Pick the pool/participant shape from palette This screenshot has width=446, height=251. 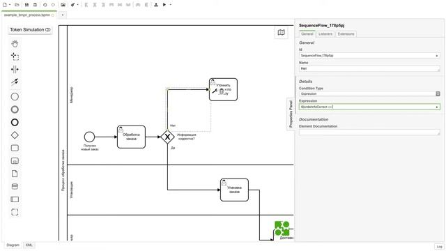[15, 199]
